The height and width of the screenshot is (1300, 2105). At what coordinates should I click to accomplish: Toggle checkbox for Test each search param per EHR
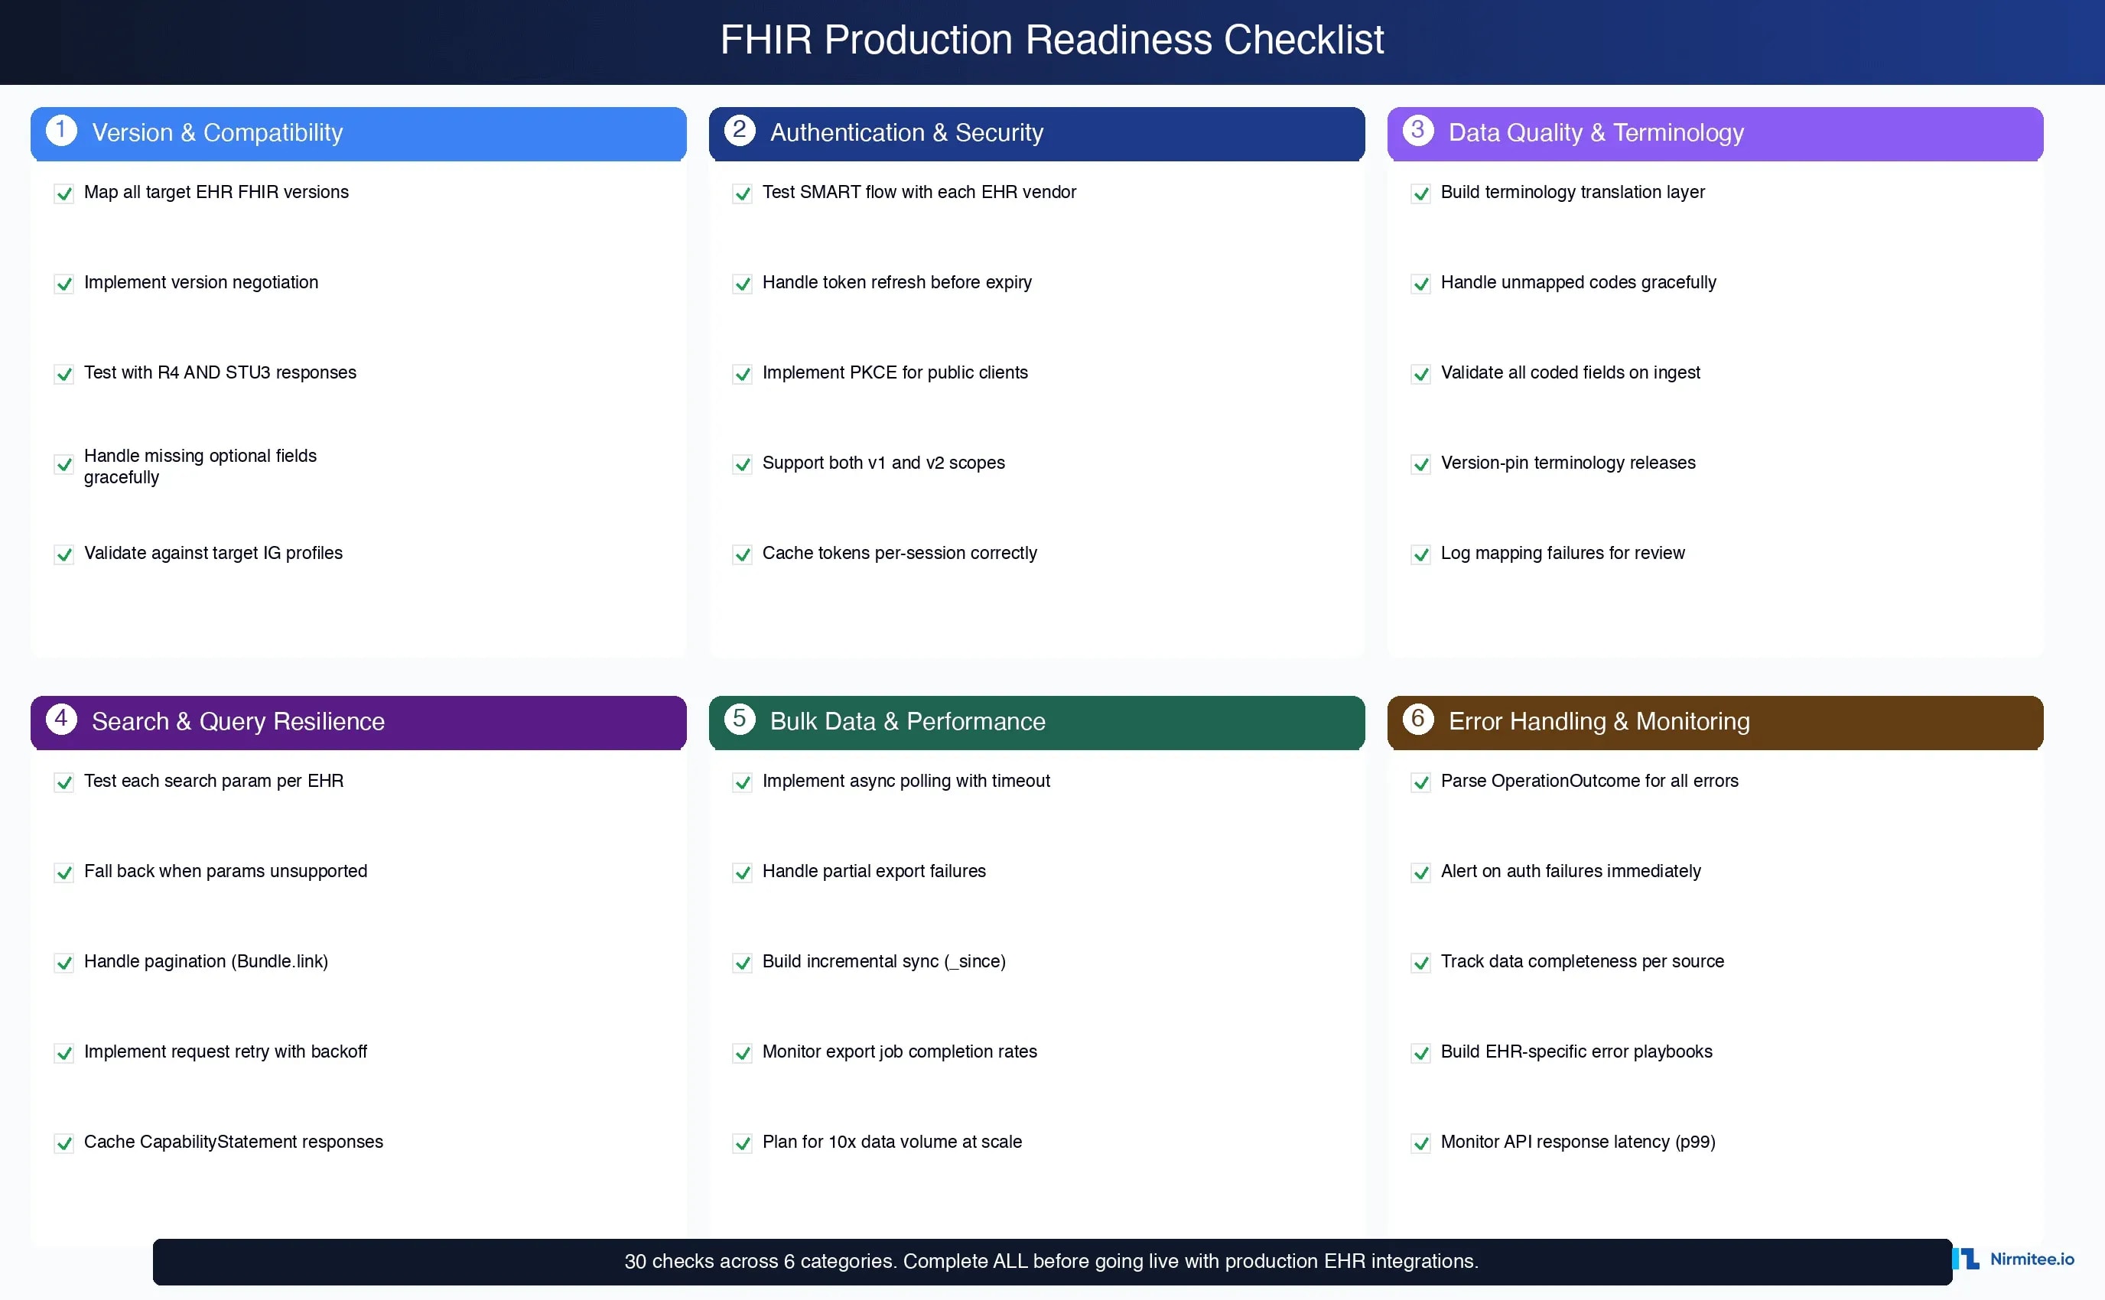point(63,782)
